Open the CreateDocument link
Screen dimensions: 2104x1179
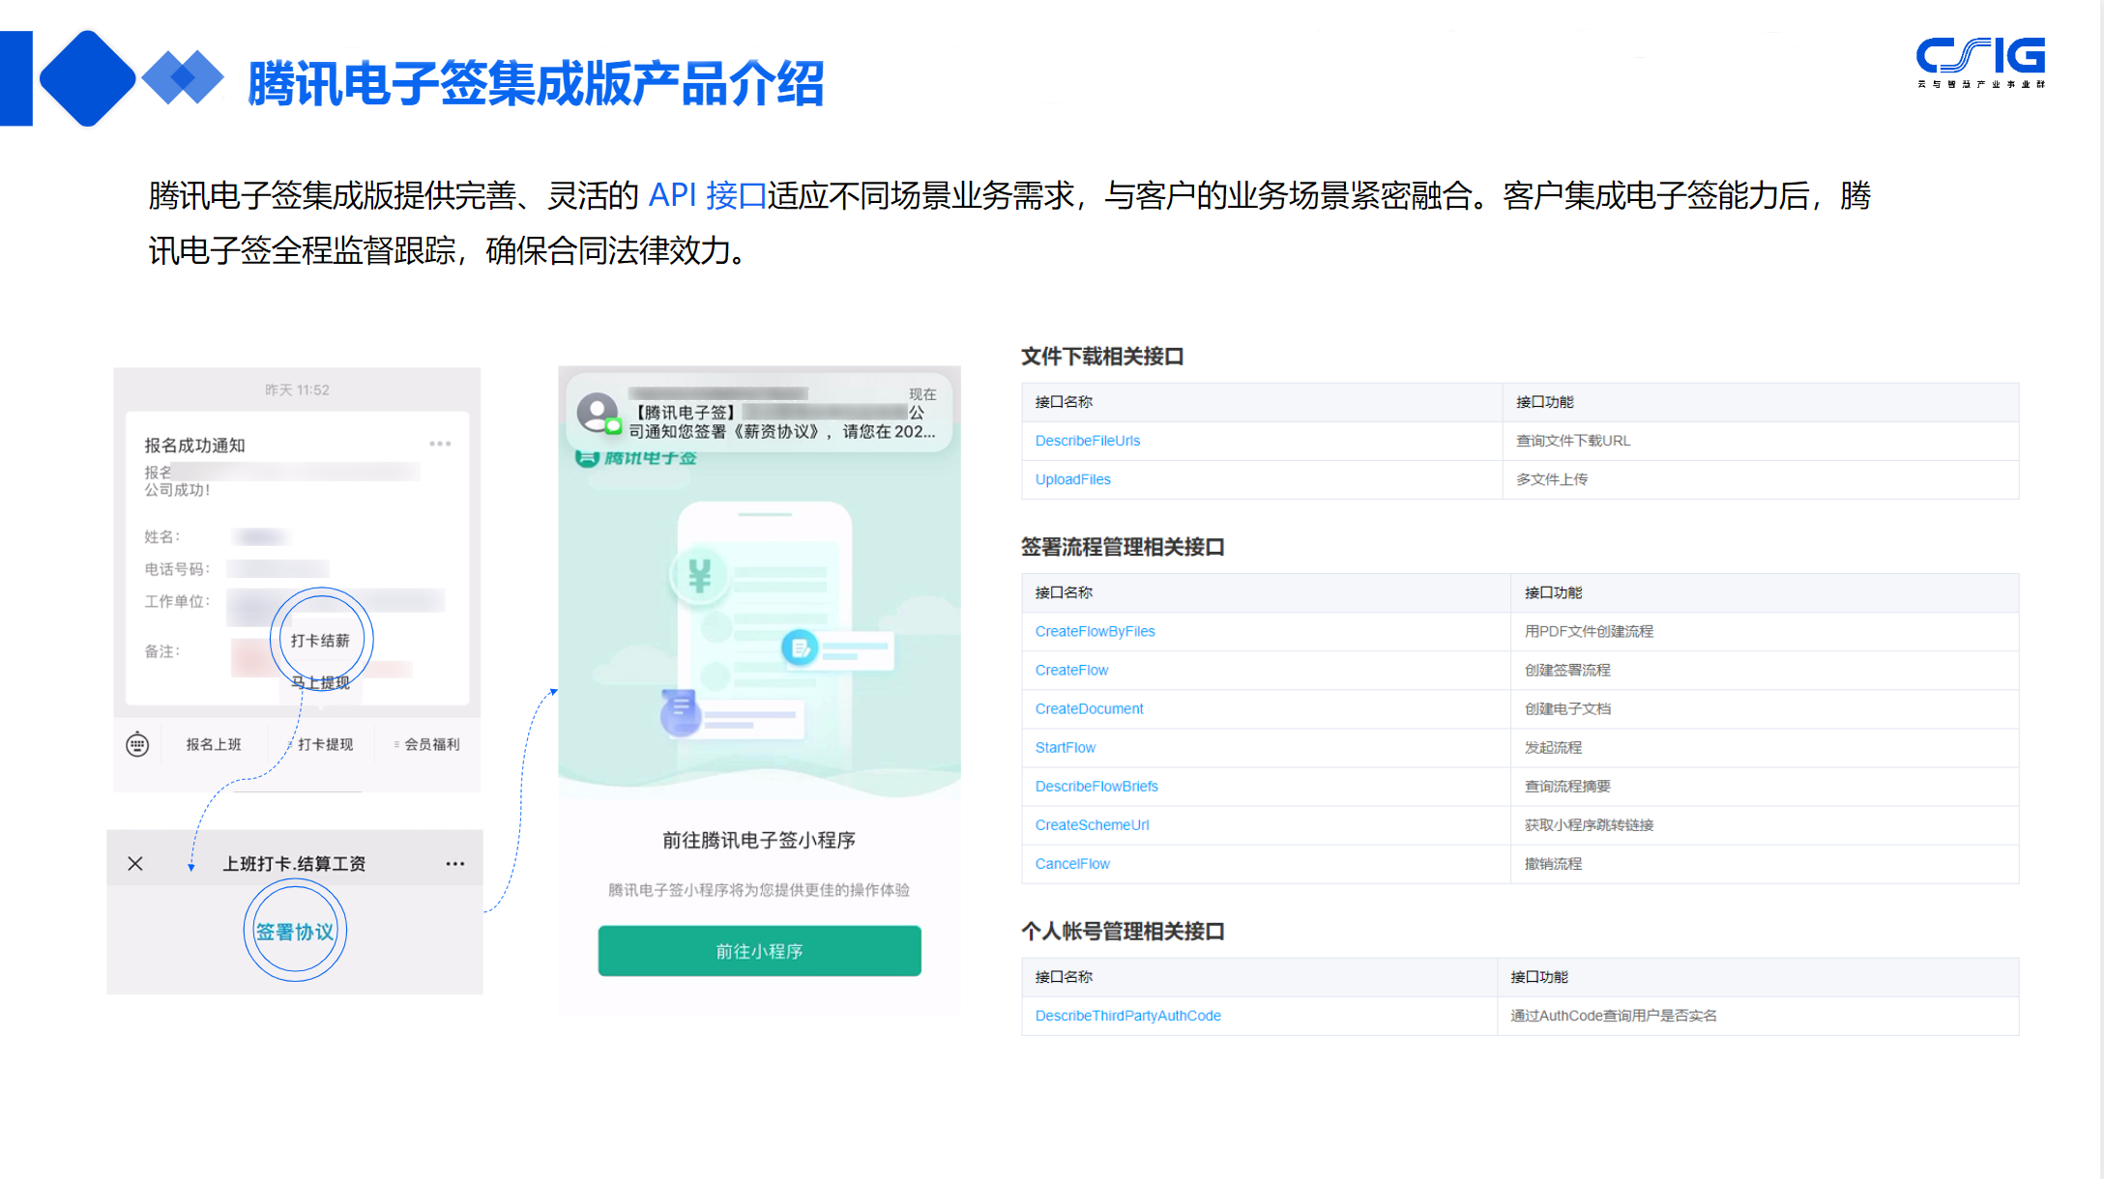click(1089, 708)
